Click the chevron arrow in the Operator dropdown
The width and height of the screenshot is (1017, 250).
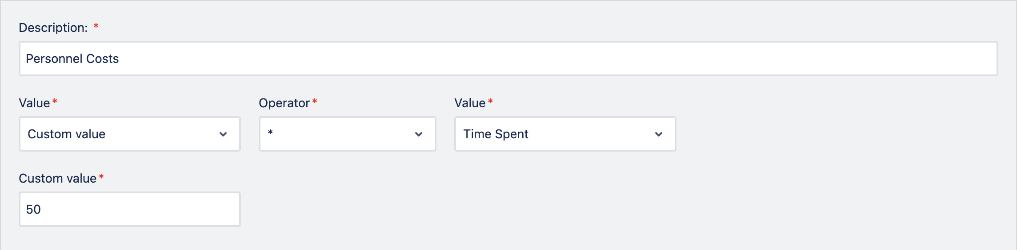point(419,134)
